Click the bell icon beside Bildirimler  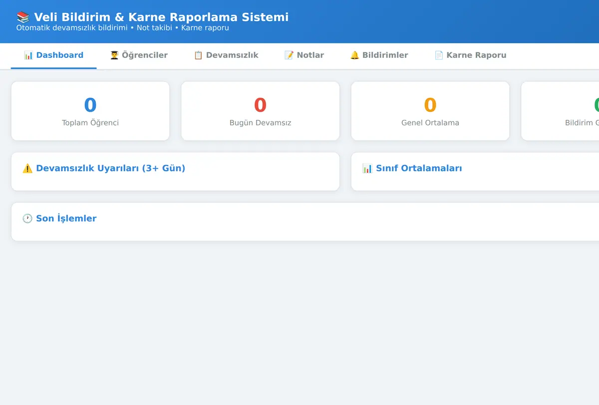pos(354,55)
